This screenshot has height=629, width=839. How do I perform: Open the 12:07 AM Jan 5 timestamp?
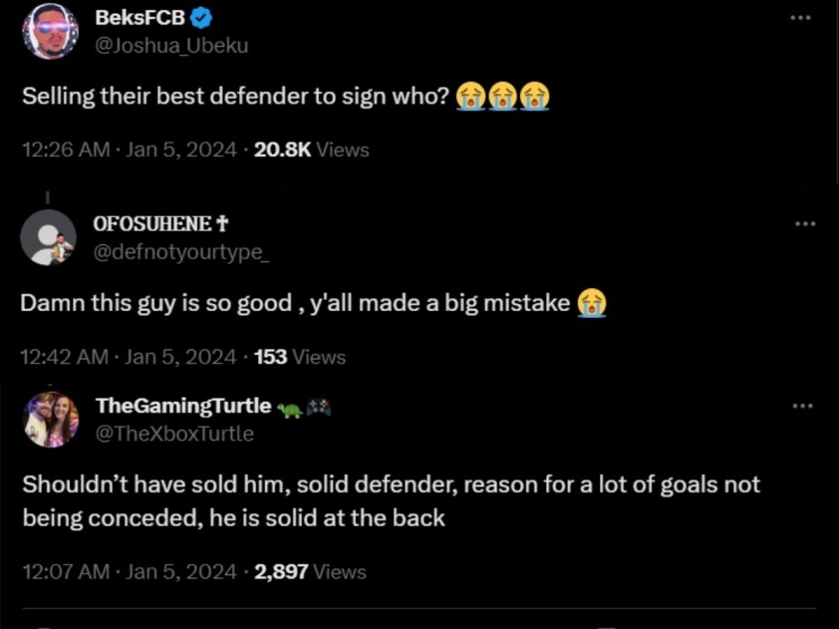[129, 572]
